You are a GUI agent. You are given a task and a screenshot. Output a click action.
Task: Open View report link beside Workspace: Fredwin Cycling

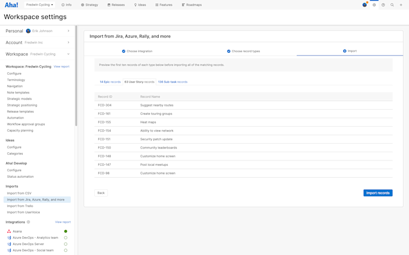(x=62, y=66)
